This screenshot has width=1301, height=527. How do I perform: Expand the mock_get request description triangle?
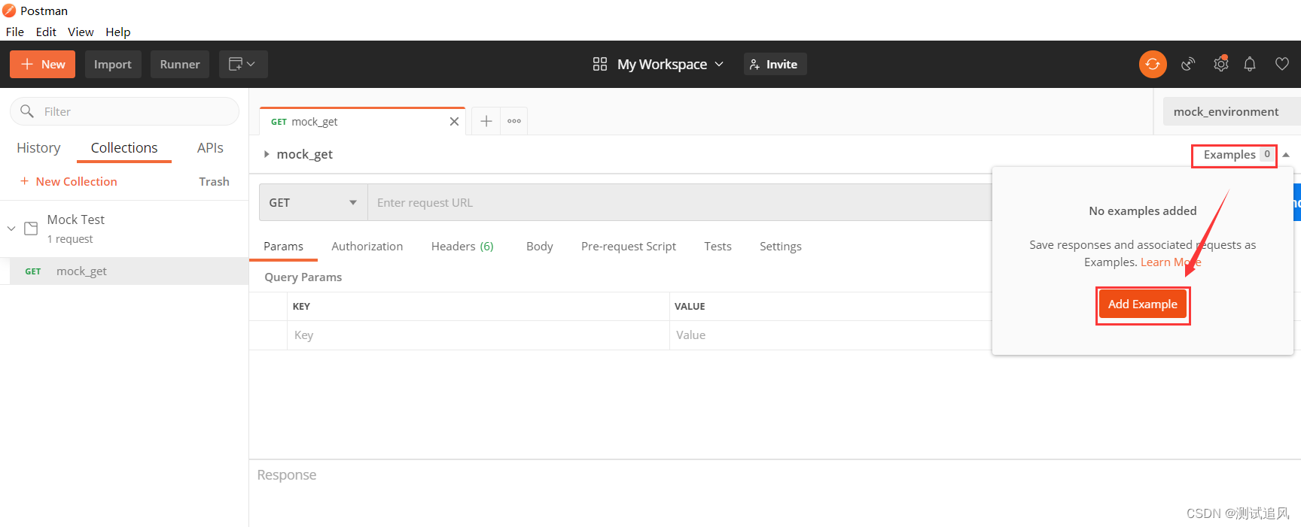coord(267,154)
